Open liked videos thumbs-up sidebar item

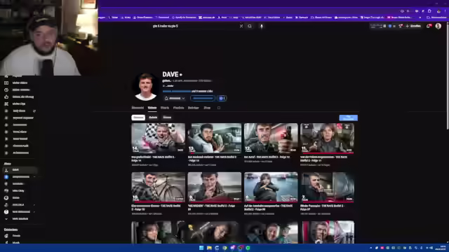pyautogui.click(x=20, y=97)
